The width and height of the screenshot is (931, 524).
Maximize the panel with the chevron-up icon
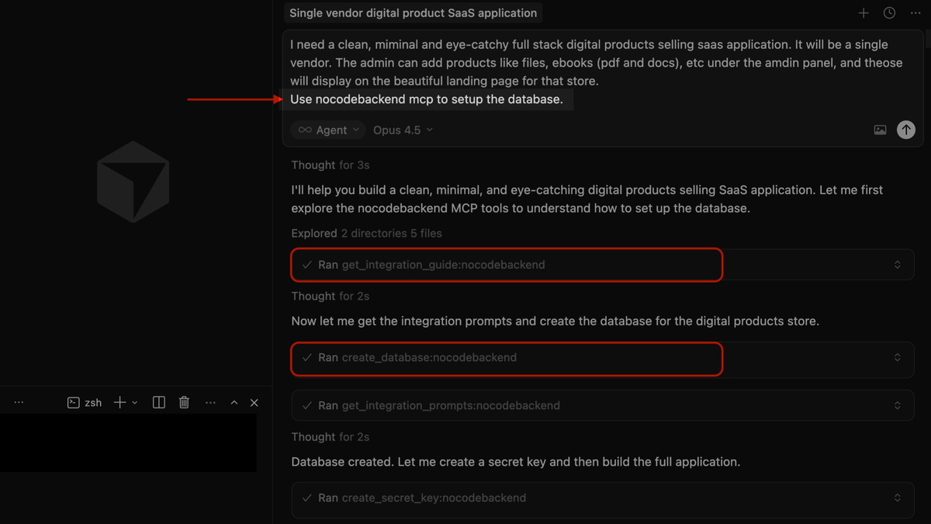[234, 402]
